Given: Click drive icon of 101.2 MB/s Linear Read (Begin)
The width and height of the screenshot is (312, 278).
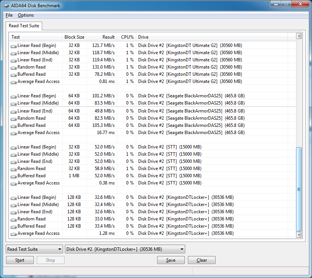Looking at the screenshot, I should click(14, 97).
